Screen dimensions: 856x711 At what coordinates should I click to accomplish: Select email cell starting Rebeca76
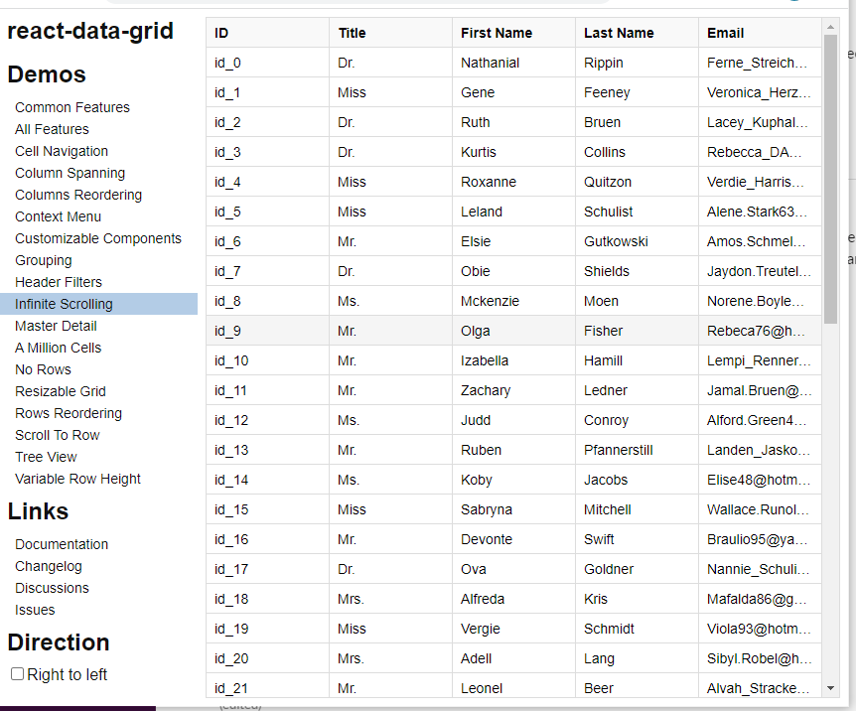pos(760,331)
